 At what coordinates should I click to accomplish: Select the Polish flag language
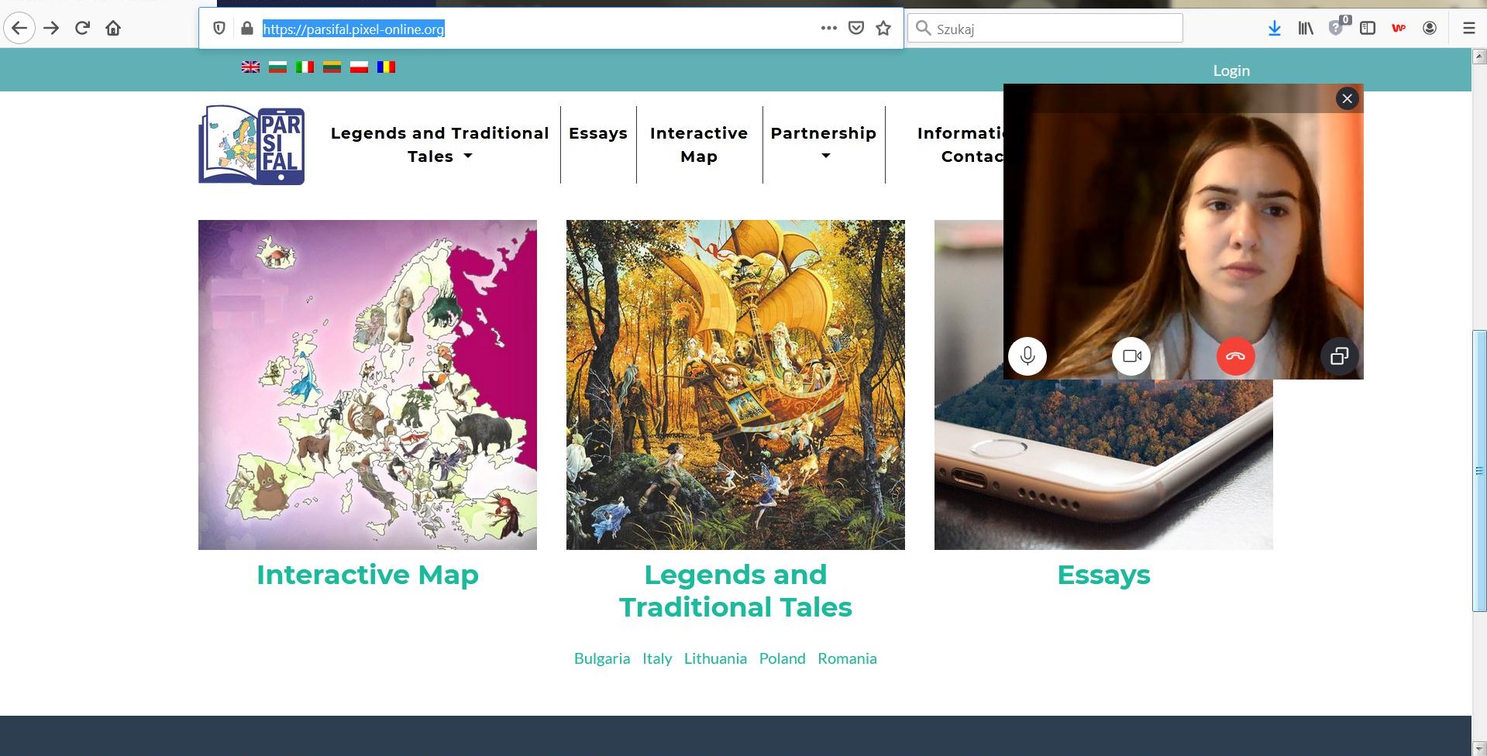point(359,67)
